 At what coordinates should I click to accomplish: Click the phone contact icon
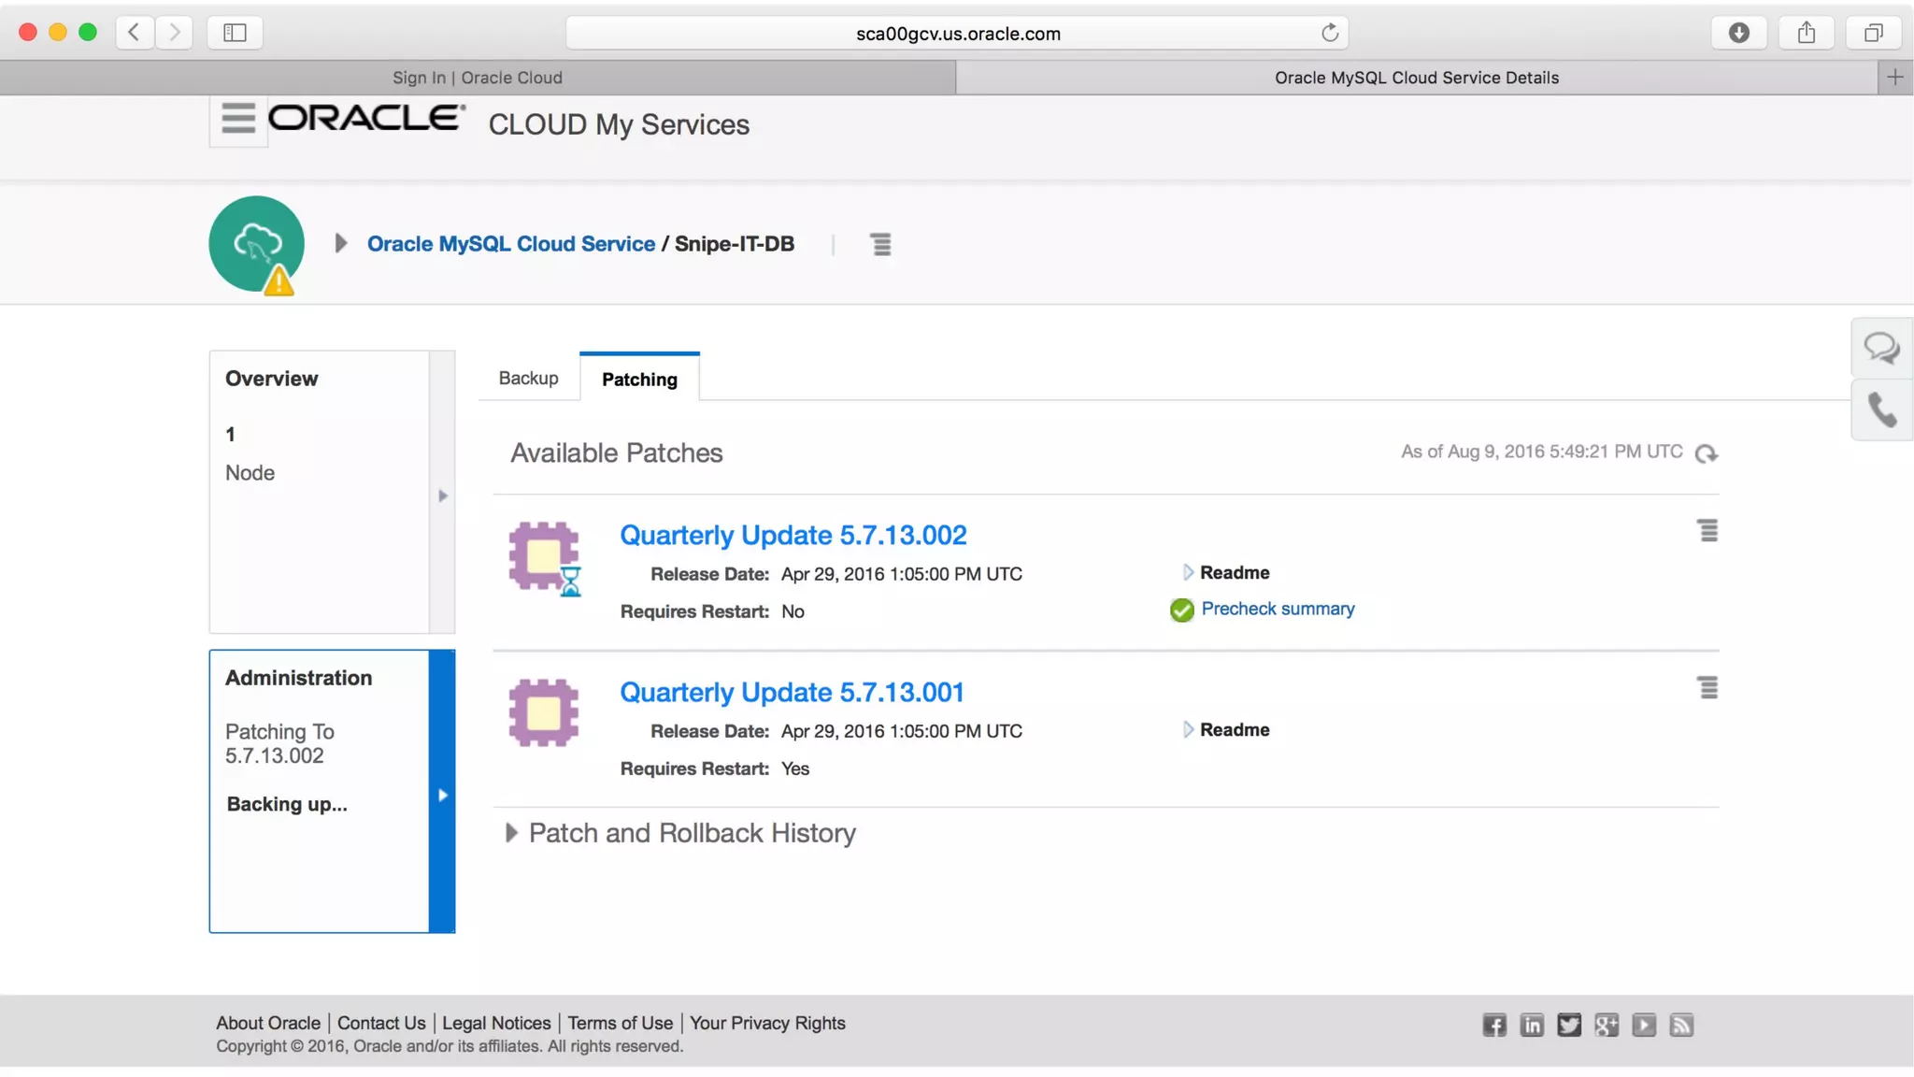(x=1880, y=409)
